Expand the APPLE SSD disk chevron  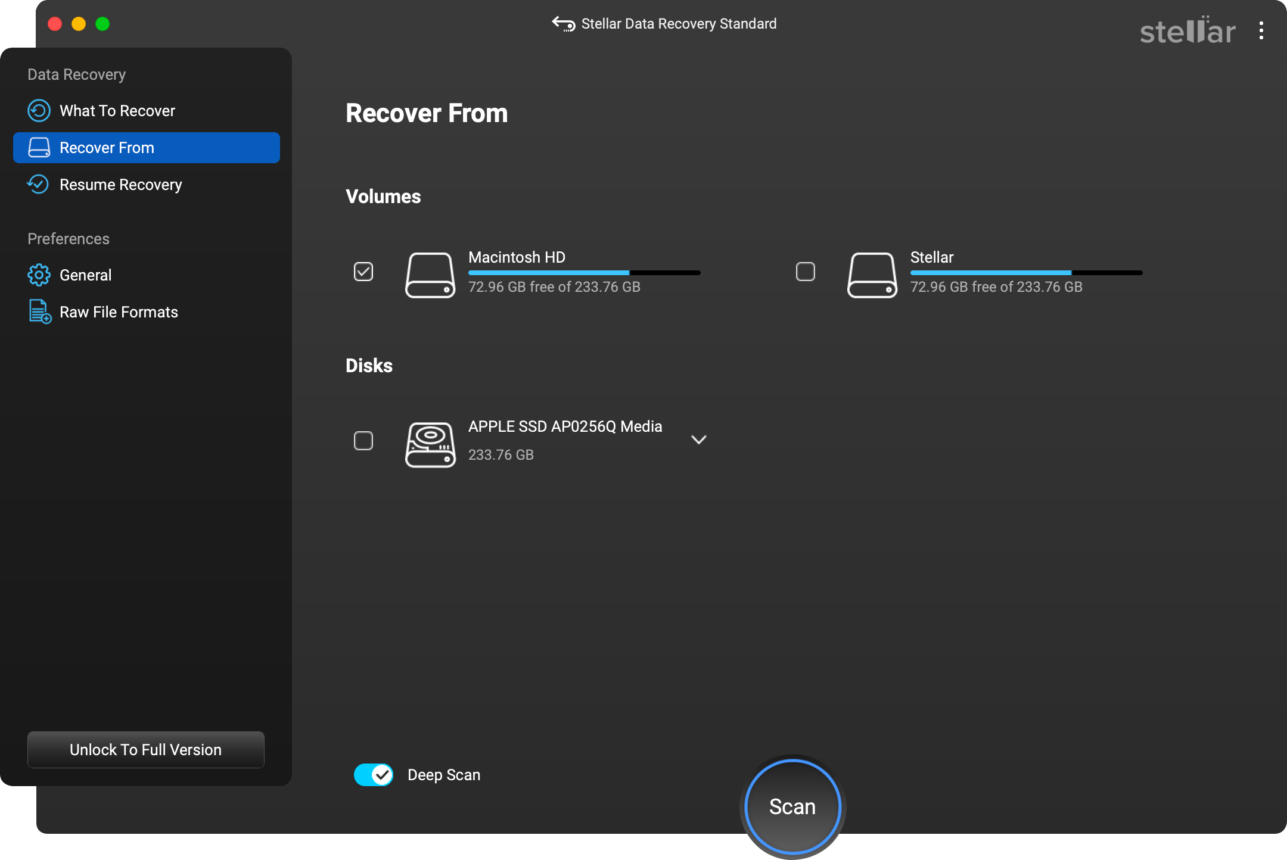[698, 440]
